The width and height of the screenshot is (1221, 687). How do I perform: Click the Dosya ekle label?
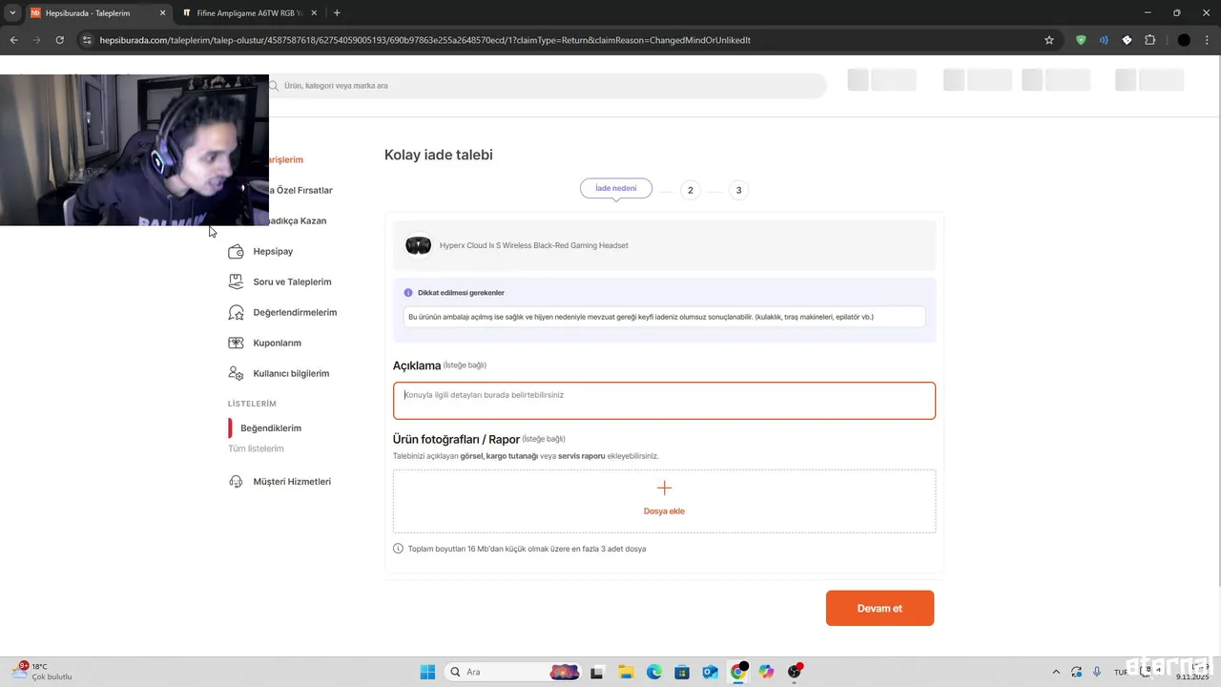664,511
